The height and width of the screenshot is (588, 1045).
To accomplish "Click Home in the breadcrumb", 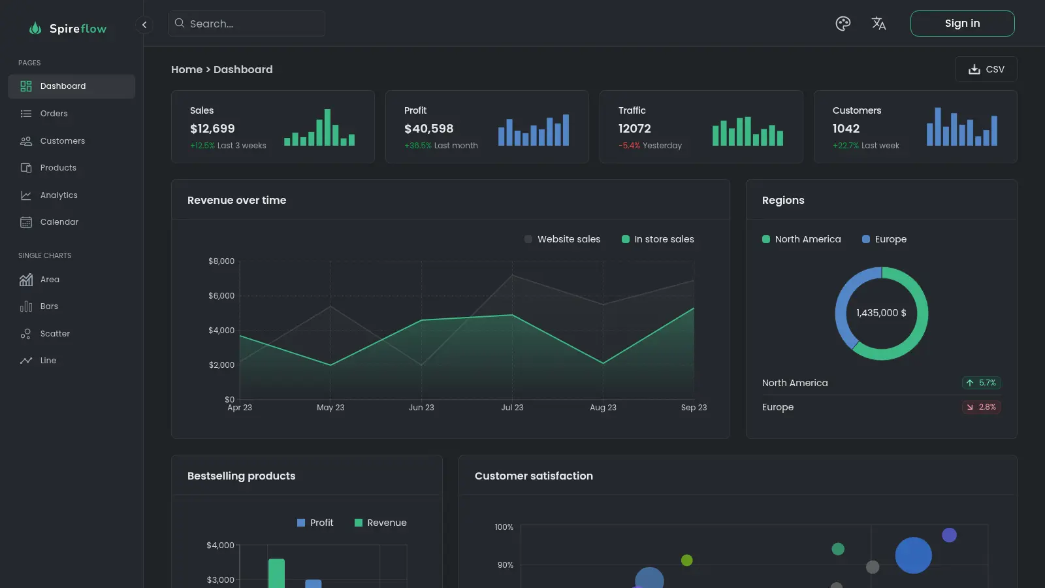I will 187,69.
